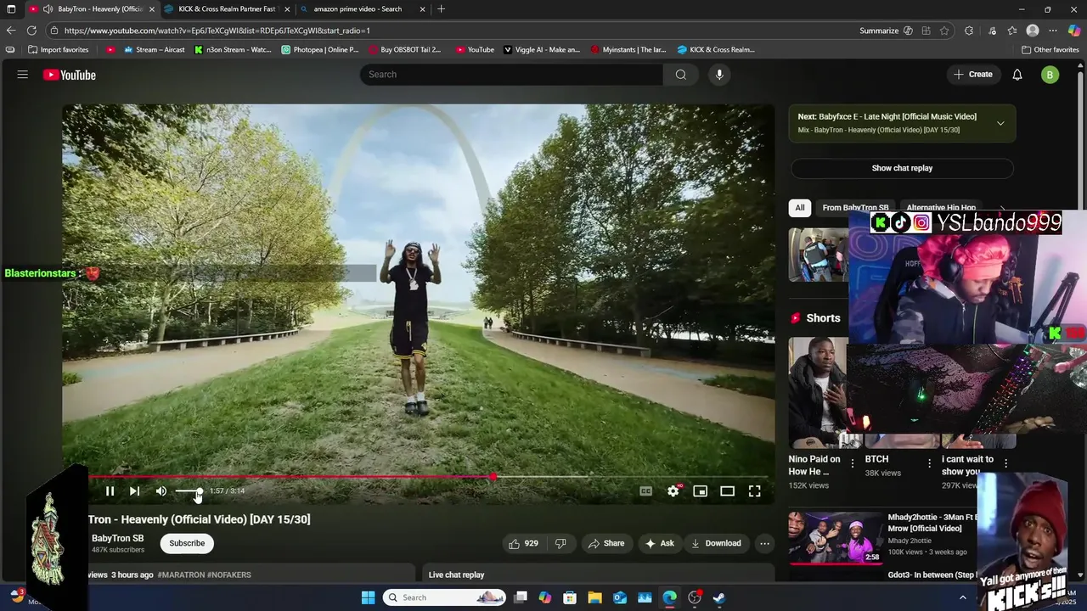Expand Other favorites folder
The width and height of the screenshot is (1087, 611).
[x=1050, y=50]
